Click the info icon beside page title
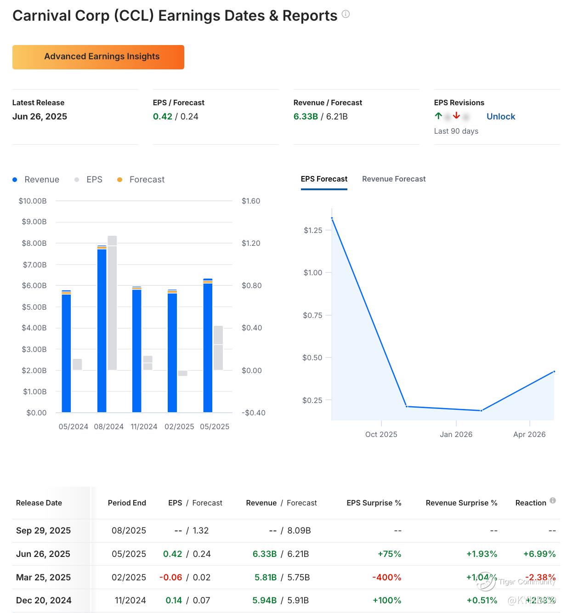 (346, 14)
